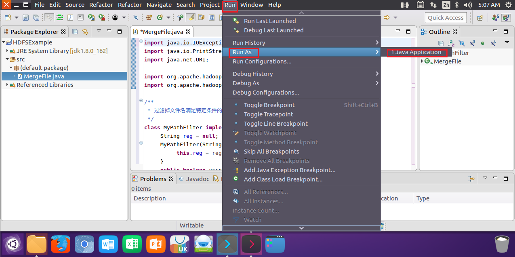515x257 pixels.
Task: Launch Word from the dock
Action: pos(108,244)
